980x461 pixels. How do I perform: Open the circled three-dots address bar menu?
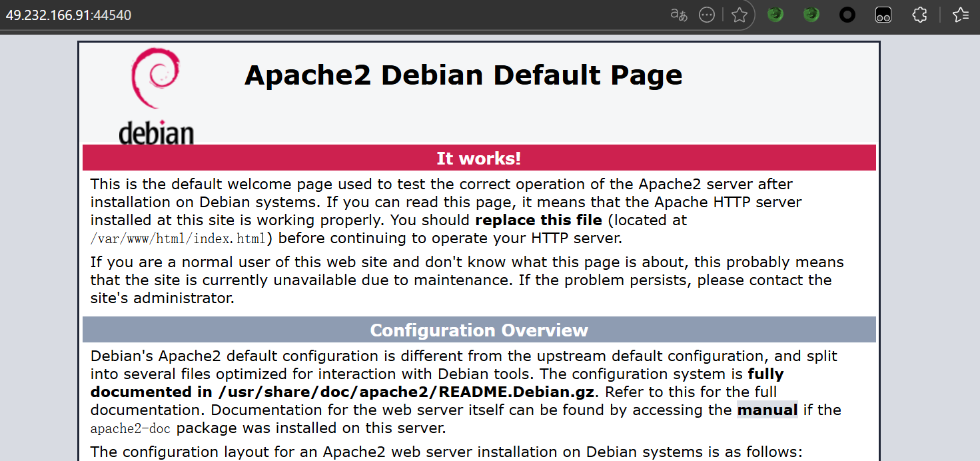click(x=707, y=15)
